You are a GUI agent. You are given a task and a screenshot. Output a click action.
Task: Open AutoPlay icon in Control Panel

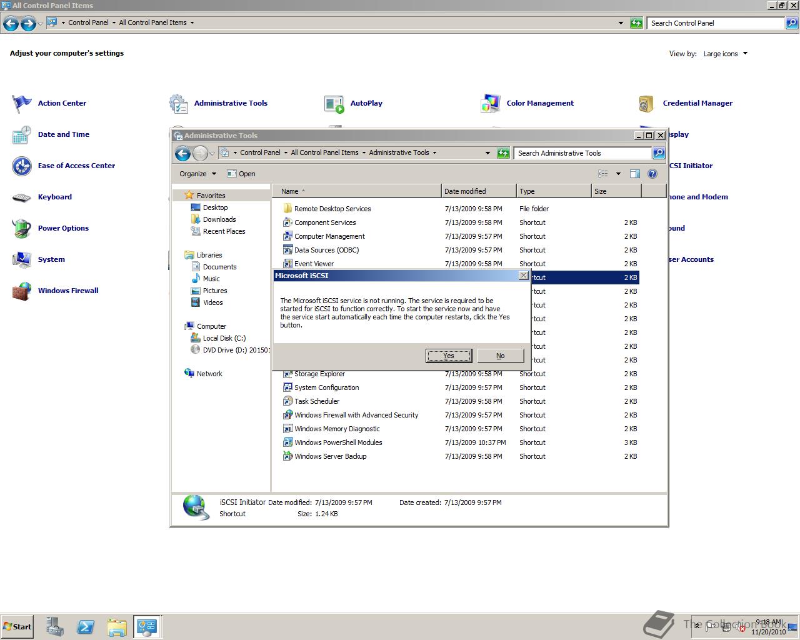point(334,103)
